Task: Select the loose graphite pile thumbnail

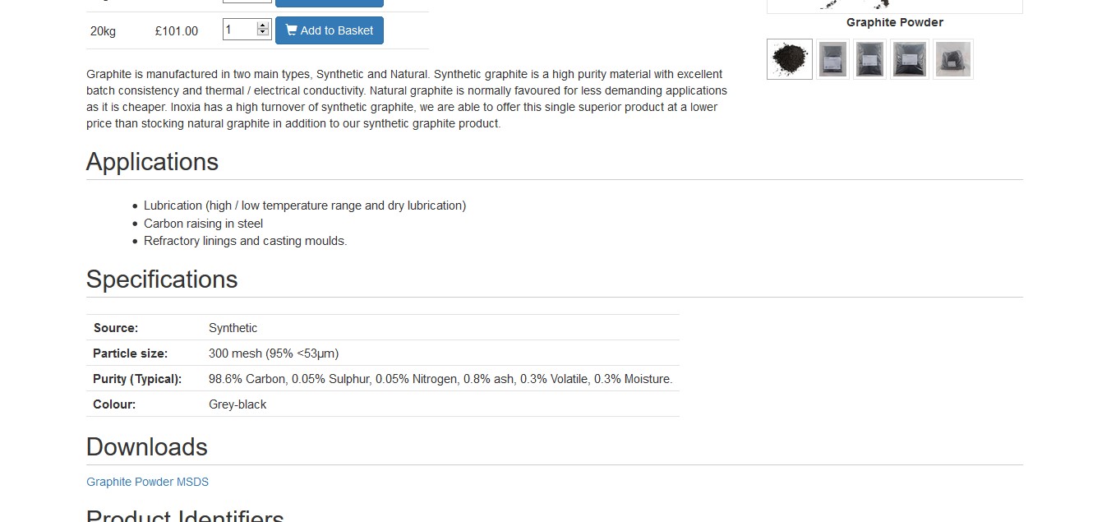Action: click(789, 59)
